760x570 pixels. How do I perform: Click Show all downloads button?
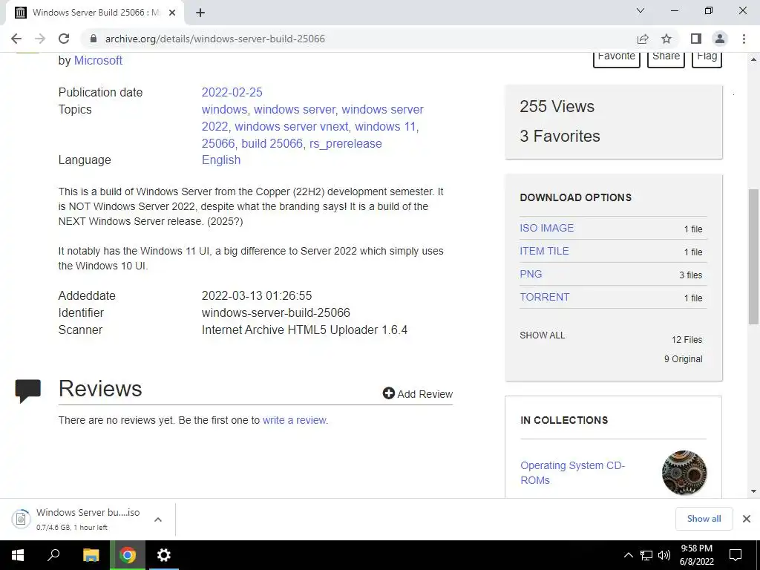point(704,519)
